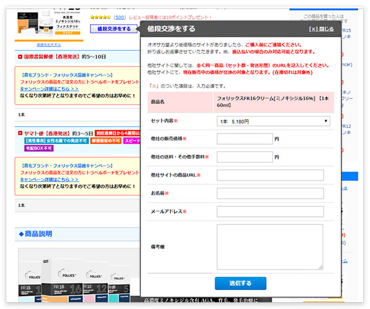Click inside the 備考欄 textarea

[270, 247]
